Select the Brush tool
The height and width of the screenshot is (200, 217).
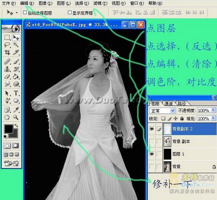click(x=16, y=61)
